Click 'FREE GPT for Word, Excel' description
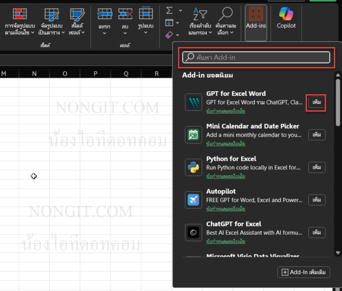Image resolution: width=342 pixels, height=291 pixels. coord(254,200)
